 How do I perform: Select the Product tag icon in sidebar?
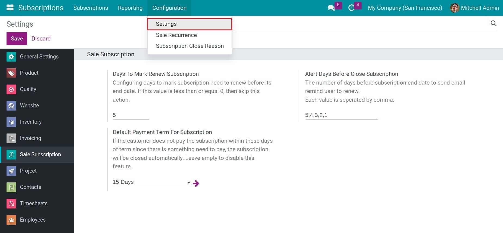[x=11, y=73]
